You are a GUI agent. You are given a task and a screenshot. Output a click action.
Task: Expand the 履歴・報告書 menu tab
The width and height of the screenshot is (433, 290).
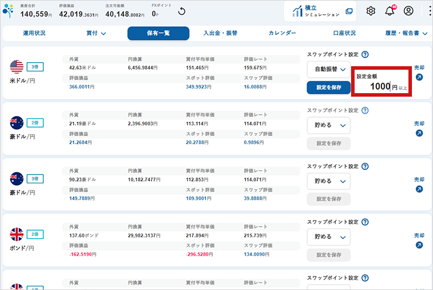(406, 33)
